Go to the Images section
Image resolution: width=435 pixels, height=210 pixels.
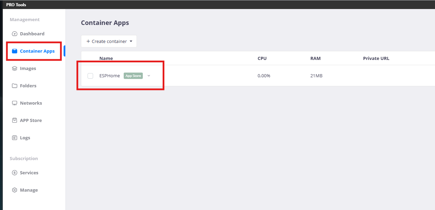(28, 68)
